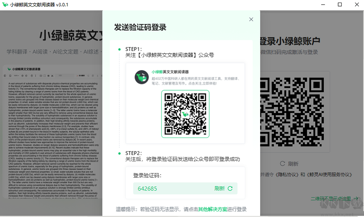Click the STEP1 heading text

133,49
